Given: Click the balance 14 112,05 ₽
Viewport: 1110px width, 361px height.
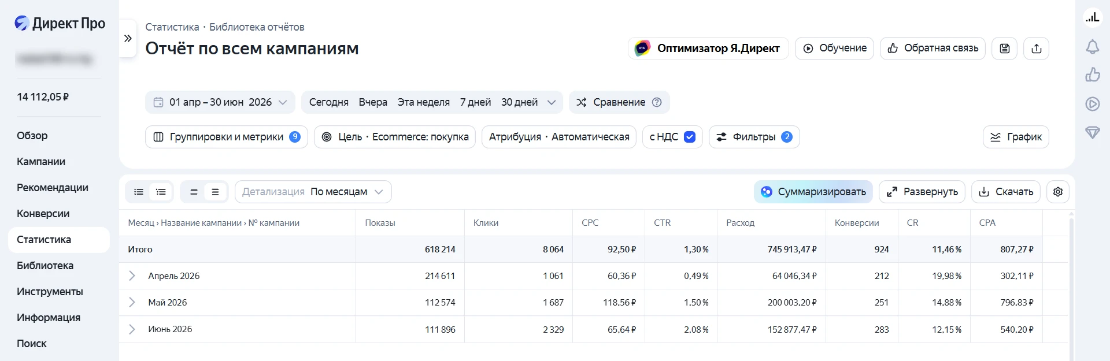Looking at the screenshot, I should coord(43,97).
